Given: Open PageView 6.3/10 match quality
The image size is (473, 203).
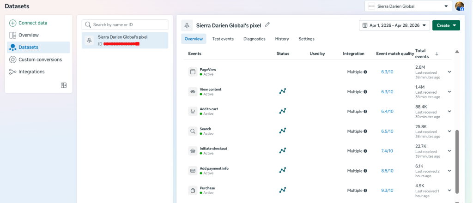Looking at the screenshot, I should 387,72.
